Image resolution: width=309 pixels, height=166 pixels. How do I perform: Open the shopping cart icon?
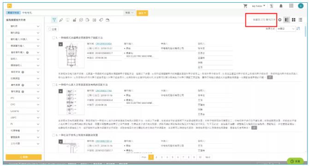tap(245, 6)
